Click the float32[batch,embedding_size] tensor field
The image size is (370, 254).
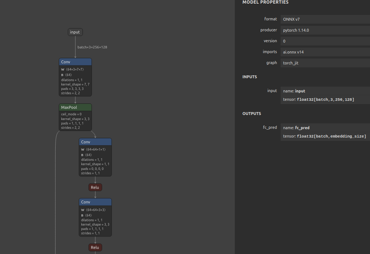click(325, 136)
